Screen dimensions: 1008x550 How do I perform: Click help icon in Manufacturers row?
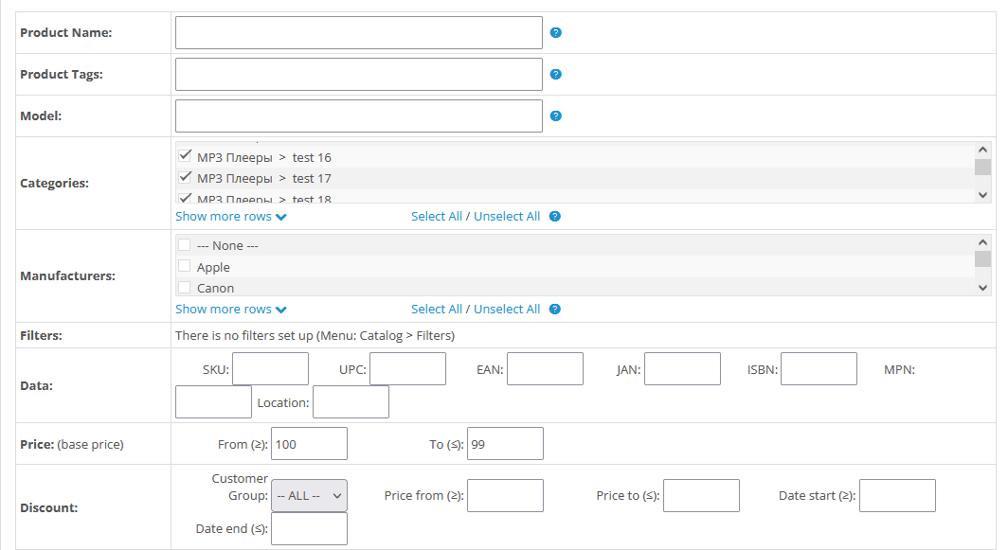555,309
